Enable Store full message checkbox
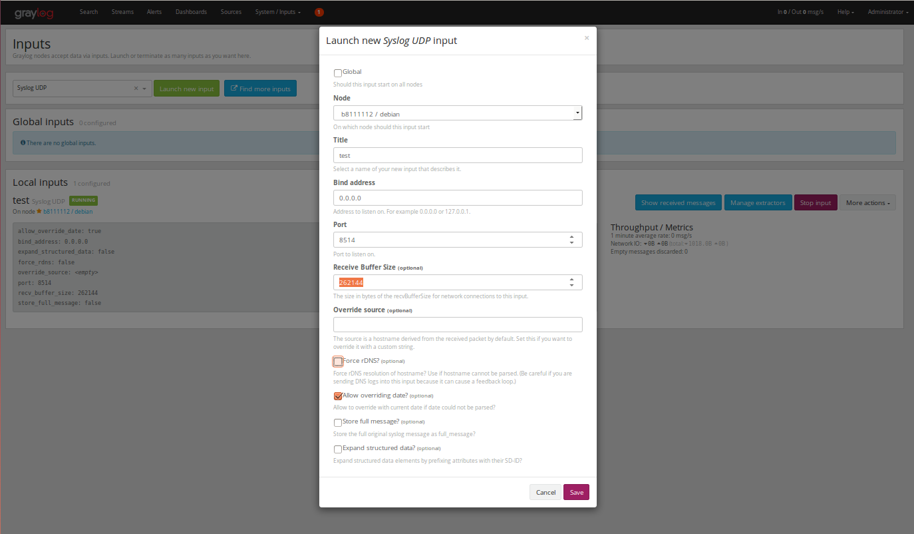 tap(338, 423)
